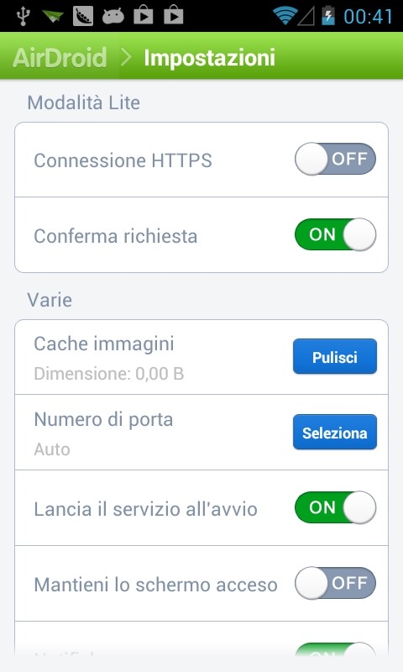Disable Lancia il servizio all'avvio
The width and height of the screenshot is (403, 672).
pos(335,507)
